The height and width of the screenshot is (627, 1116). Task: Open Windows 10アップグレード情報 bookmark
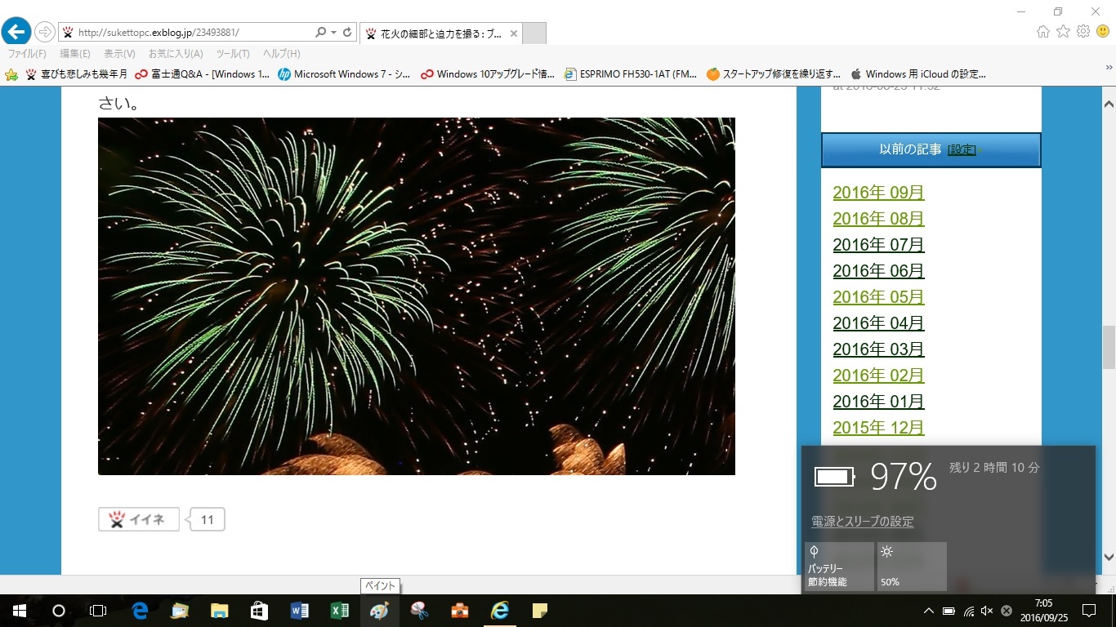pos(488,74)
